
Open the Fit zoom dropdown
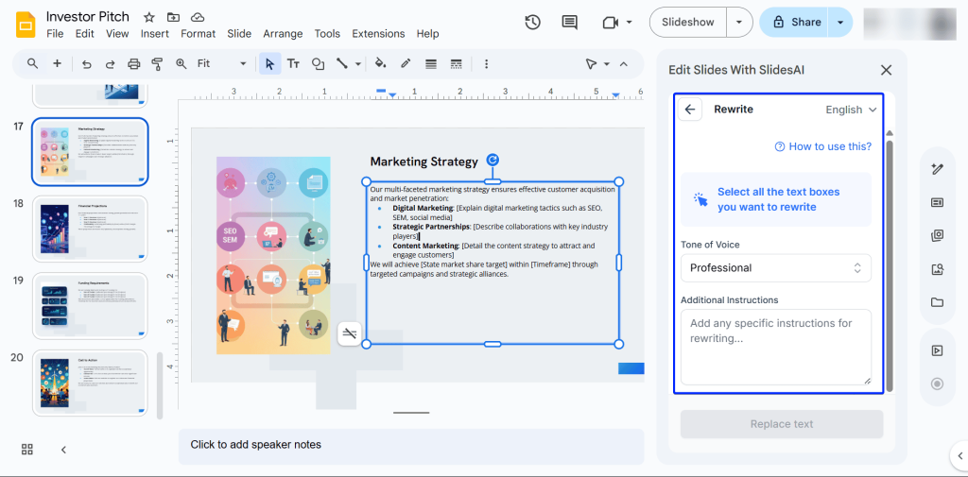point(221,64)
